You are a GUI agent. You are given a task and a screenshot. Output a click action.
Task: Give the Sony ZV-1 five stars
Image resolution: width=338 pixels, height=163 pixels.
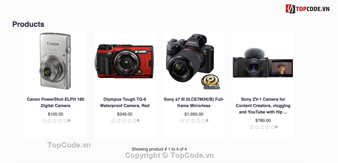pos(273,127)
